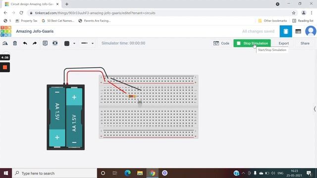The width and height of the screenshot is (317, 178).
Task: Open the user profile avatar
Action: coord(311,31)
